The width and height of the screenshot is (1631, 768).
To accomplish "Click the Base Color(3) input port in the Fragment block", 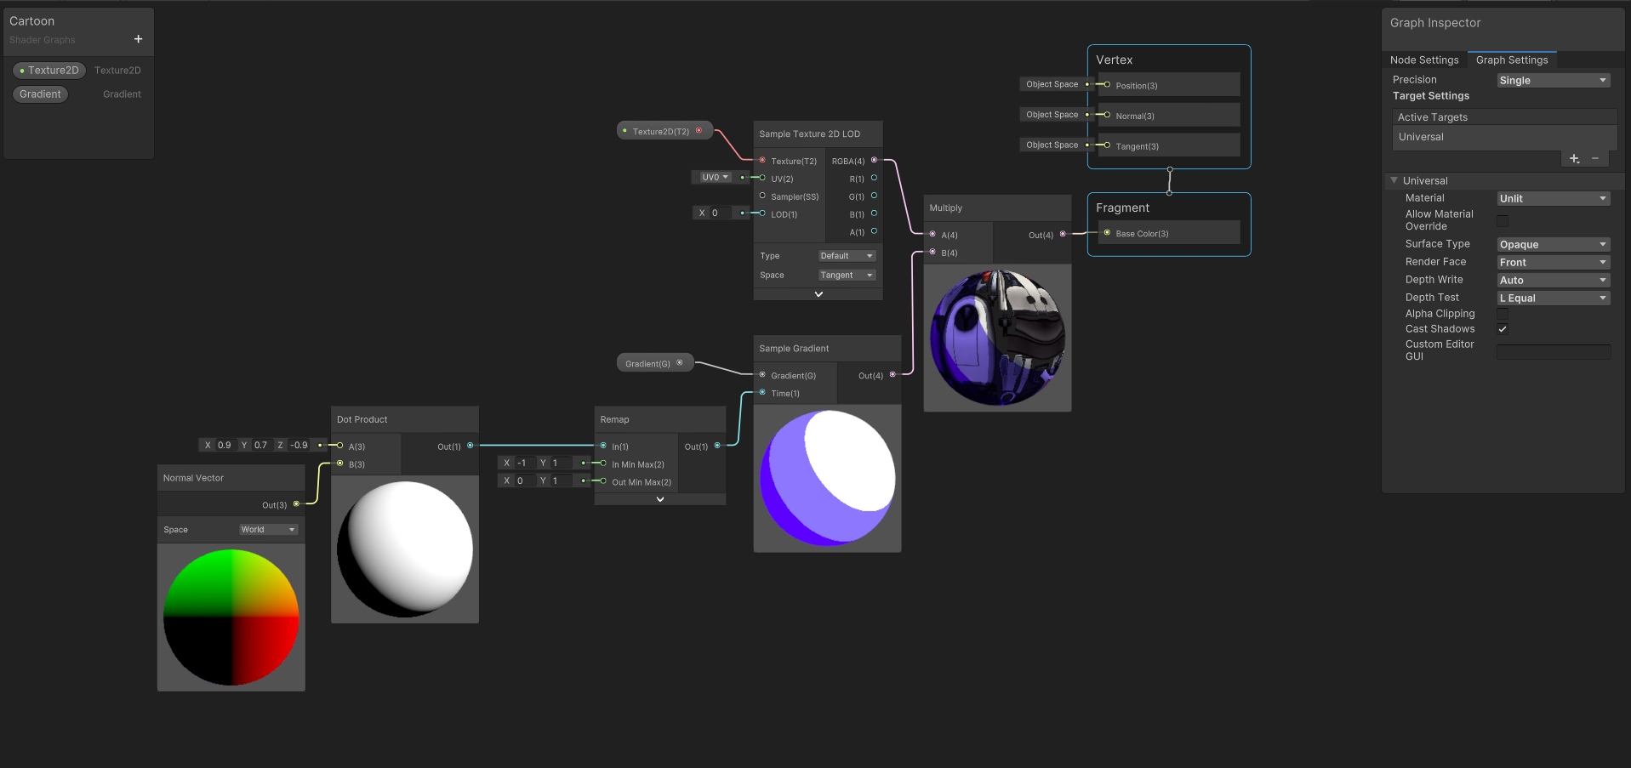I will [1106, 232].
